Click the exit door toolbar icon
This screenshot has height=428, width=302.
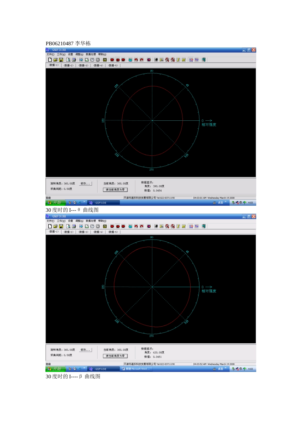[204, 60]
